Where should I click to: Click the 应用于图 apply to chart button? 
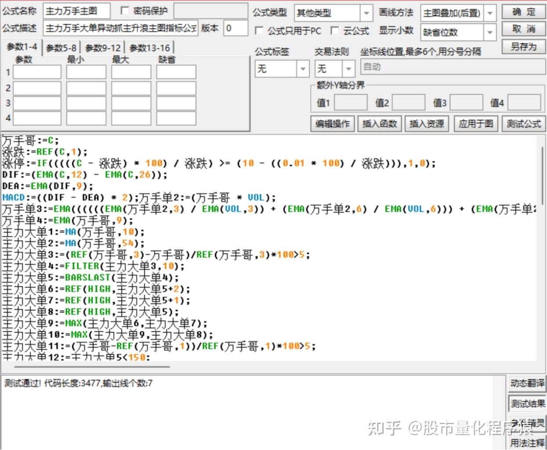coord(476,124)
